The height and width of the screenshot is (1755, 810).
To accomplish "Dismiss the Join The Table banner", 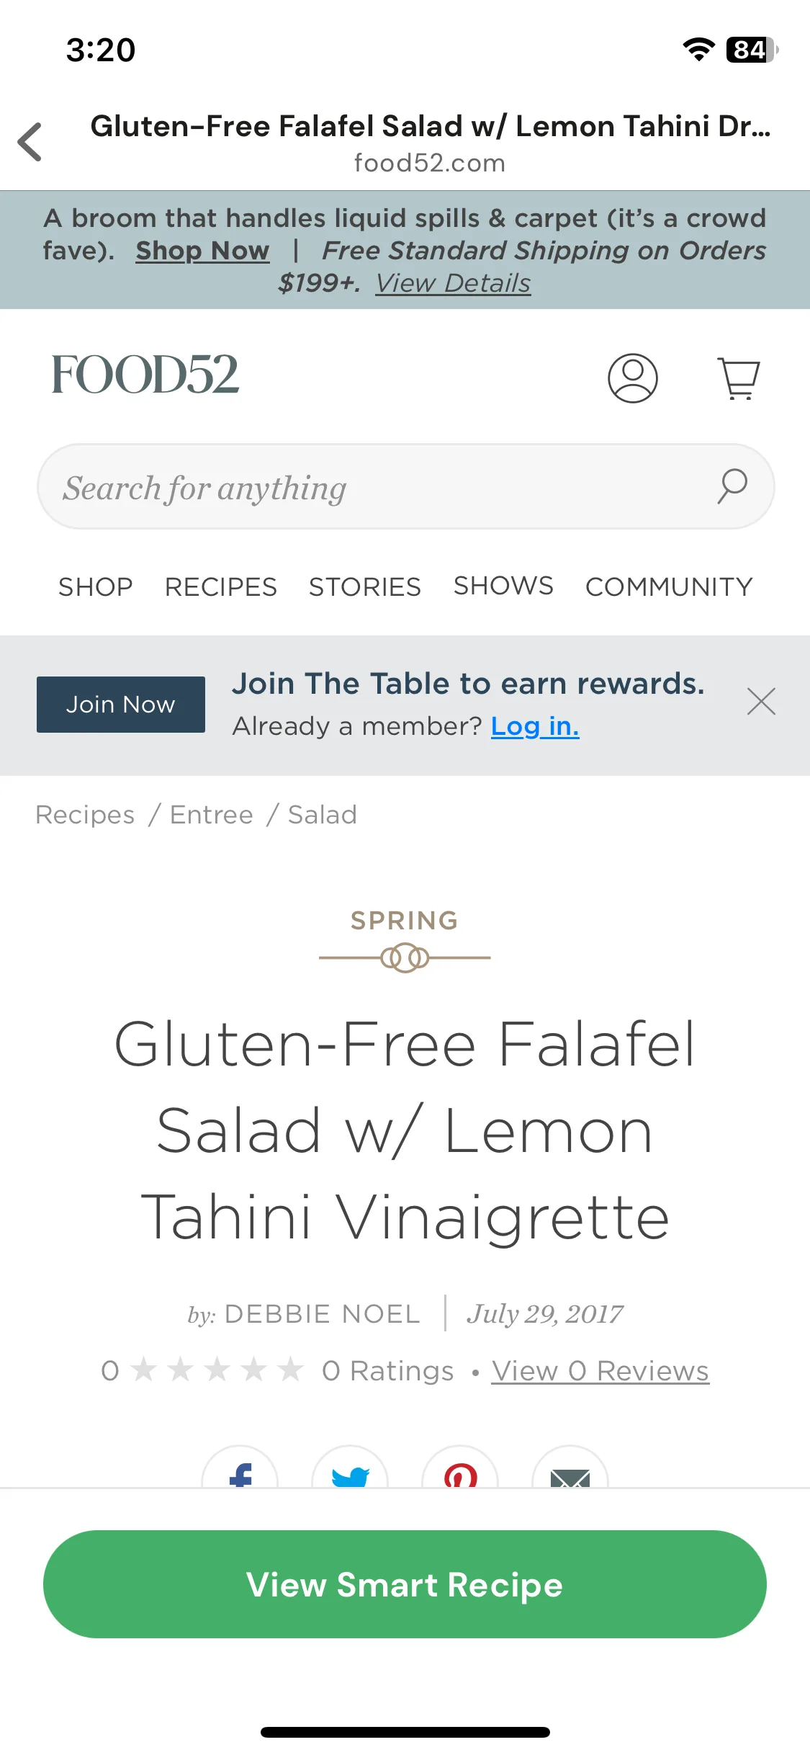I will [761, 702].
